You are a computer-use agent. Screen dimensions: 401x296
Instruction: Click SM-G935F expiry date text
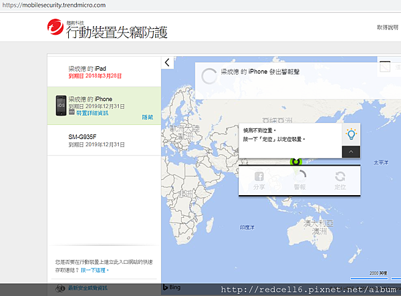click(x=96, y=145)
